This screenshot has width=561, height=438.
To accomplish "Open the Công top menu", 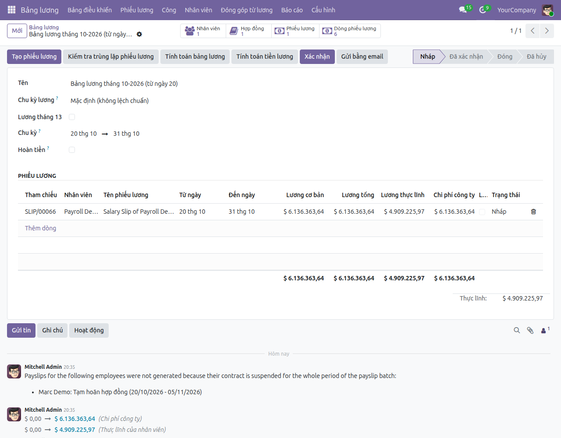I will coord(169,10).
